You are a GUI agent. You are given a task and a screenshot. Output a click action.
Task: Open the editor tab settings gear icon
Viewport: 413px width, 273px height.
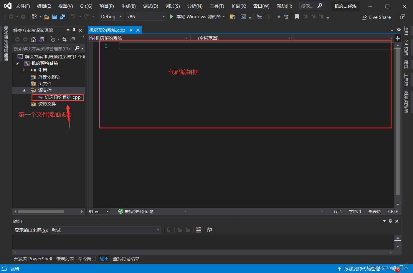(399, 30)
